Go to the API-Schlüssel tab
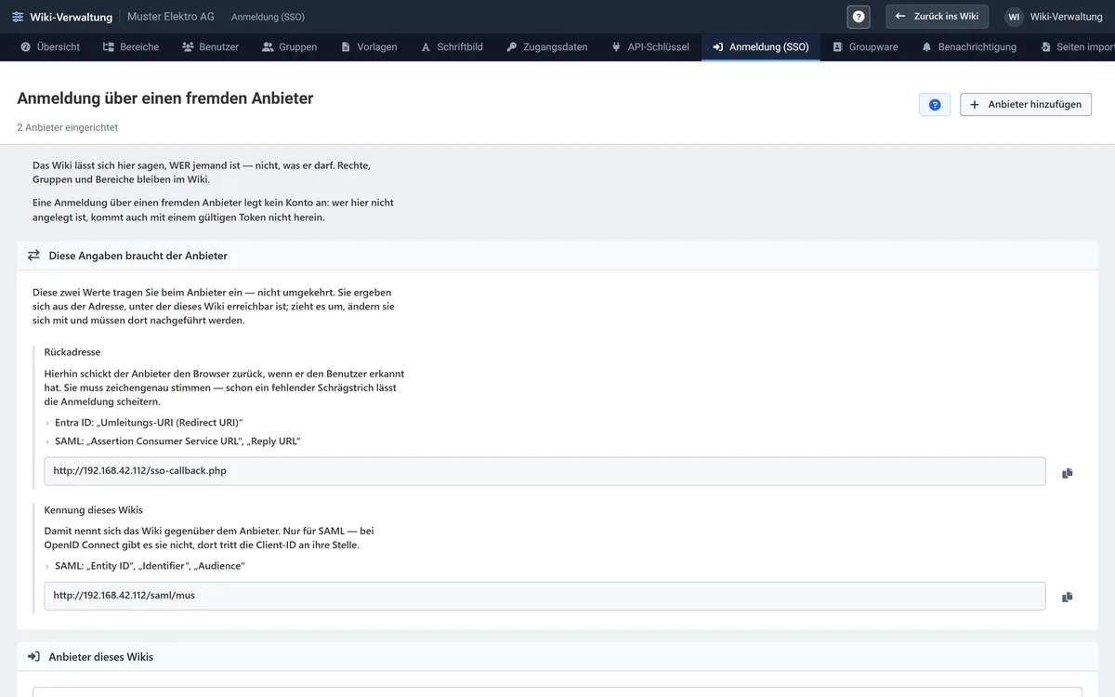This screenshot has width=1115, height=697. click(x=650, y=46)
